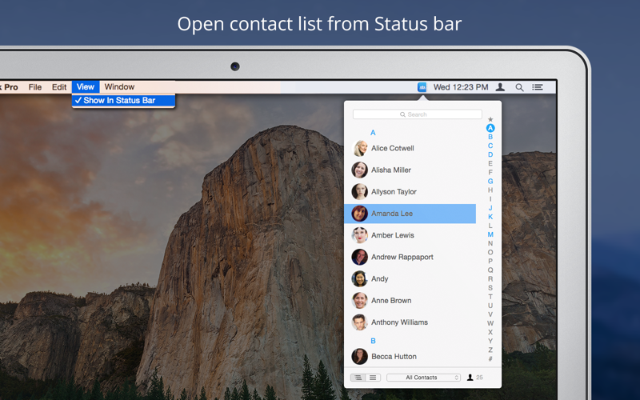Open Spotlight search magnifier in menu bar
640x400 pixels.
pos(519,87)
